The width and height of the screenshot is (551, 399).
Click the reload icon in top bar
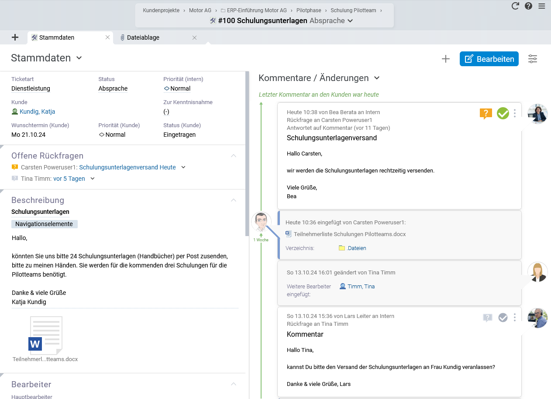[515, 6]
